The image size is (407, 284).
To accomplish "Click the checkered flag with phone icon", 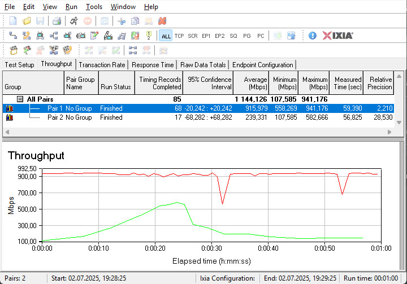I will pyautogui.click(x=67, y=50).
